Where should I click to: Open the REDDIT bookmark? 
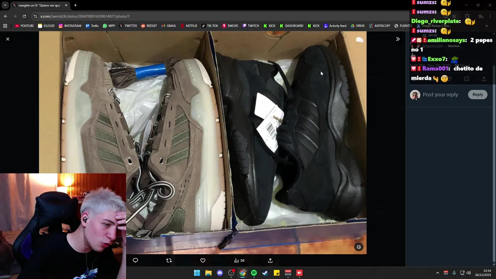[149, 26]
